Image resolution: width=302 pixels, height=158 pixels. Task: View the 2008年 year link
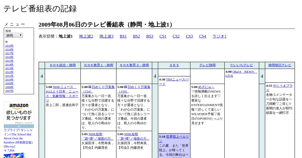[9, 87]
